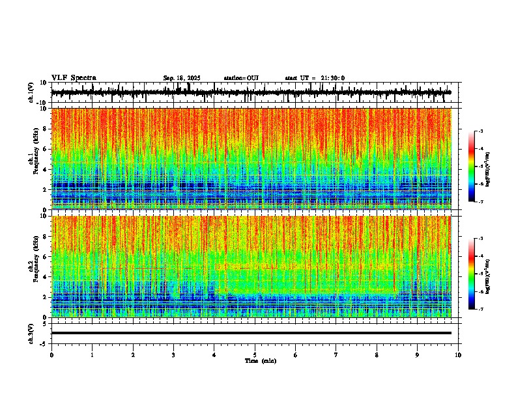Click the "-3" label on ch.1 colorbar
Viewport: 516px width, 398px height.
click(480, 131)
